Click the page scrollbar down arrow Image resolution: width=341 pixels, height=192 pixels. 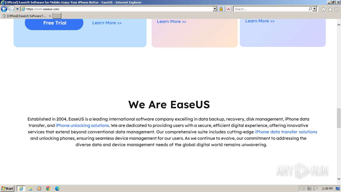pyautogui.click(x=339, y=179)
